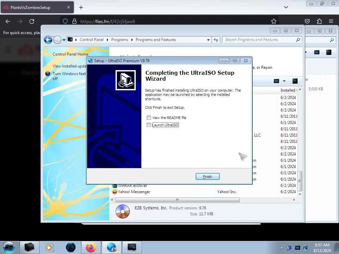Click Firefox forward button
The height and width of the screenshot is (254, 339).
pos(20,21)
